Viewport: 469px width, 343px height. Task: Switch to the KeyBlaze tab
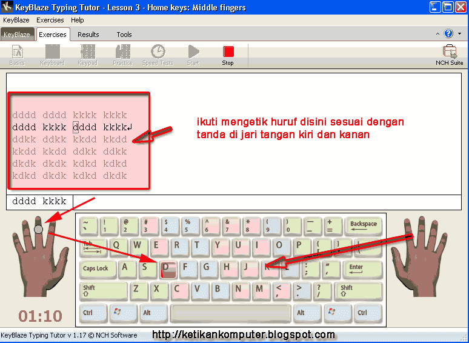click(x=17, y=35)
